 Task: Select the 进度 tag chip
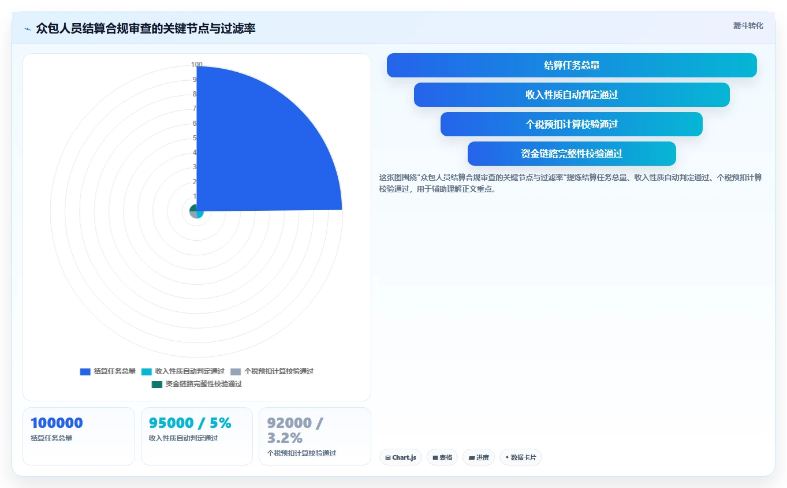point(479,457)
